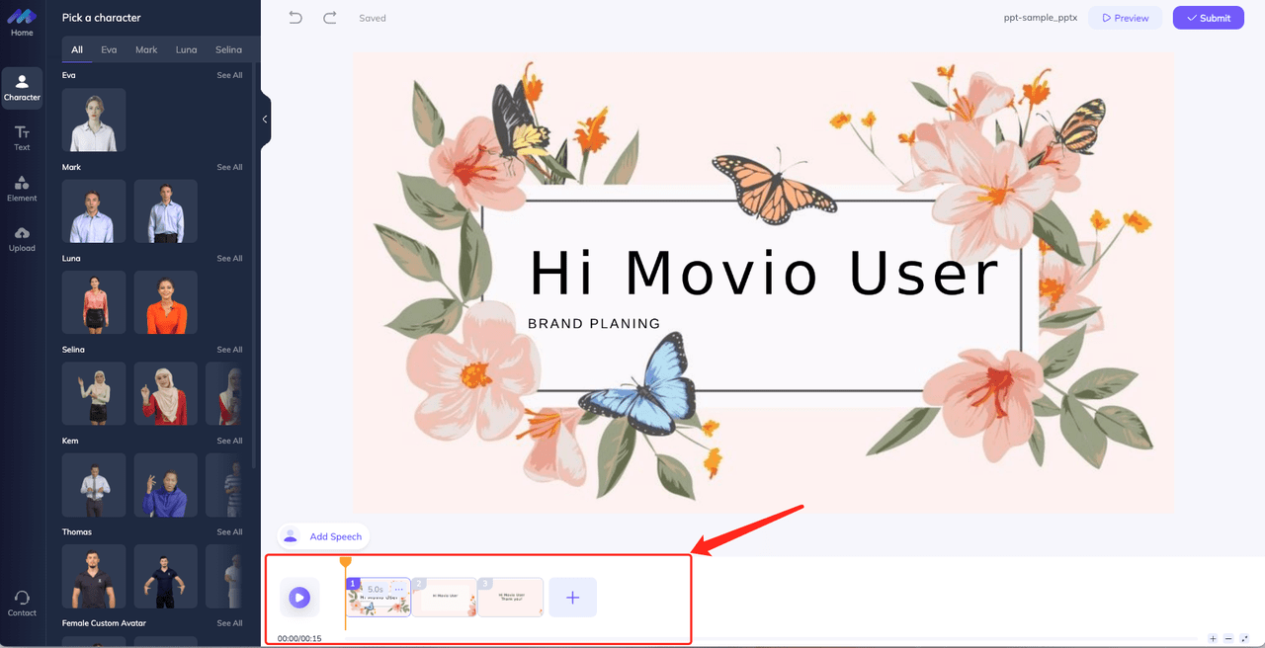Click See All for Mark
1265x648 pixels.
(229, 167)
